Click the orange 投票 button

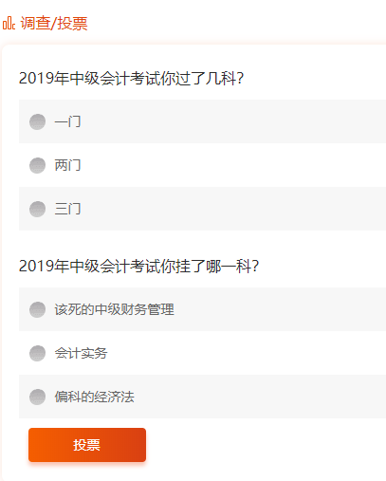click(x=87, y=445)
